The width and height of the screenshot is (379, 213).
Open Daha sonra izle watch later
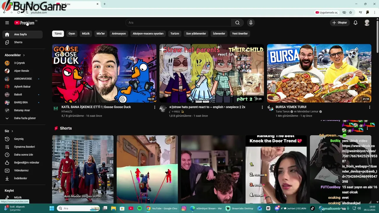pos(23,155)
